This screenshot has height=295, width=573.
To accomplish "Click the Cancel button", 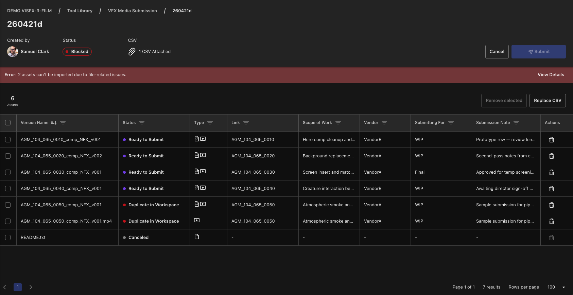I will click(x=497, y=52).
